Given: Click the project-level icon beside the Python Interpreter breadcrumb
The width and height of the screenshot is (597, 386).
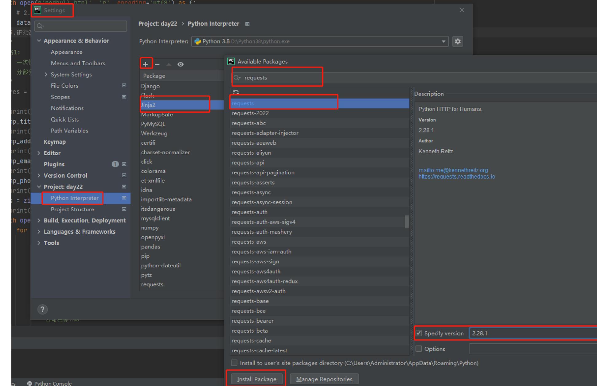Looking at the screenshot, I should 247,24.
